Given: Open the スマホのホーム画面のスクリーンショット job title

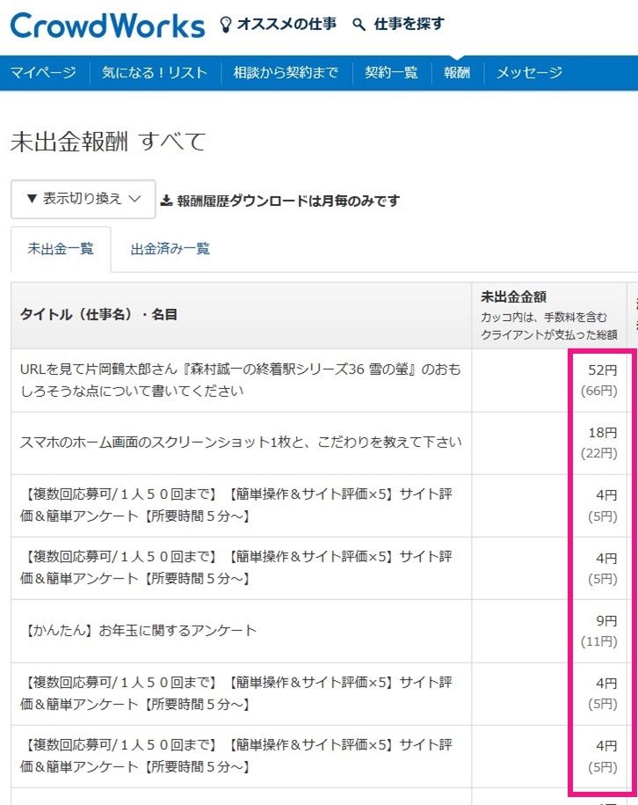Looking at the screenshot, I should tap(241, 443).
